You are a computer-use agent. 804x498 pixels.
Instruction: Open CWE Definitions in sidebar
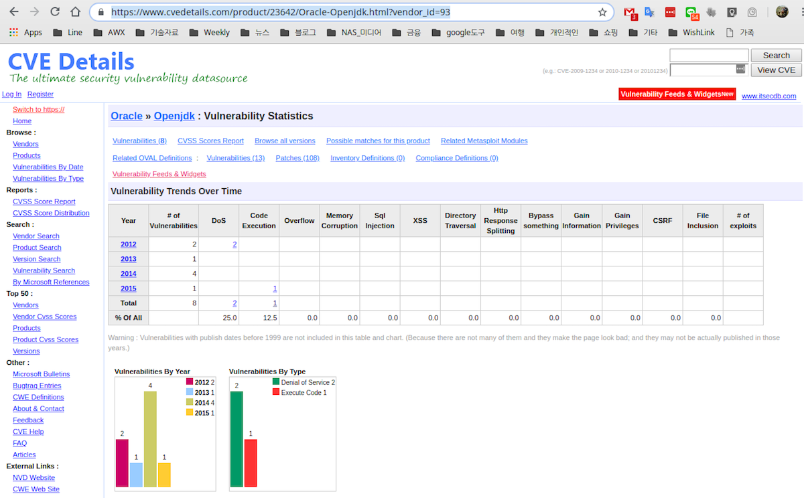pyautogui.click(x=38, y=397)
